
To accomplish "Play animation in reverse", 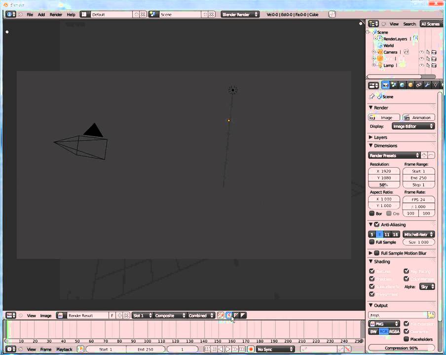I will pyautogui.click(x=221, y=349).
